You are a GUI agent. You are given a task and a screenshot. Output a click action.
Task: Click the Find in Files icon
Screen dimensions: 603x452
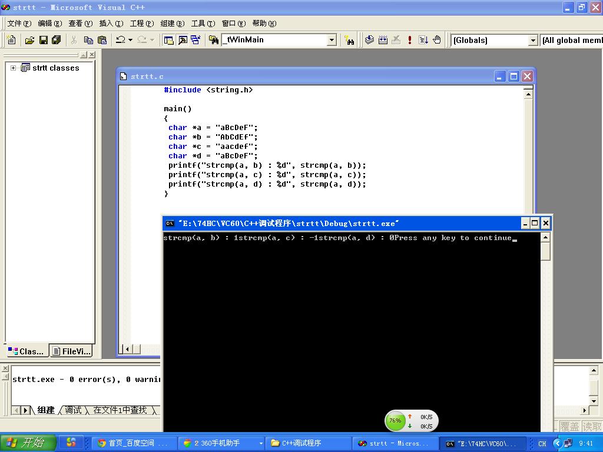coord(213,39)
